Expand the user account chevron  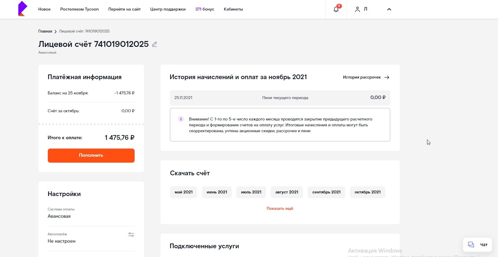click(x=389, y=9)
